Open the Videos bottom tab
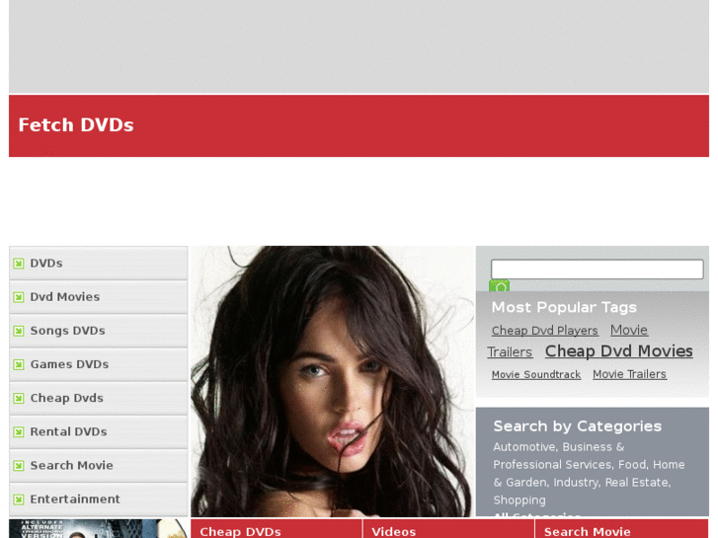 448,529
